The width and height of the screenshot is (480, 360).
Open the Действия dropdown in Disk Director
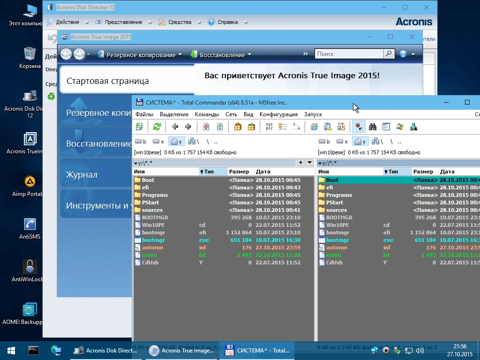(86, 22)
